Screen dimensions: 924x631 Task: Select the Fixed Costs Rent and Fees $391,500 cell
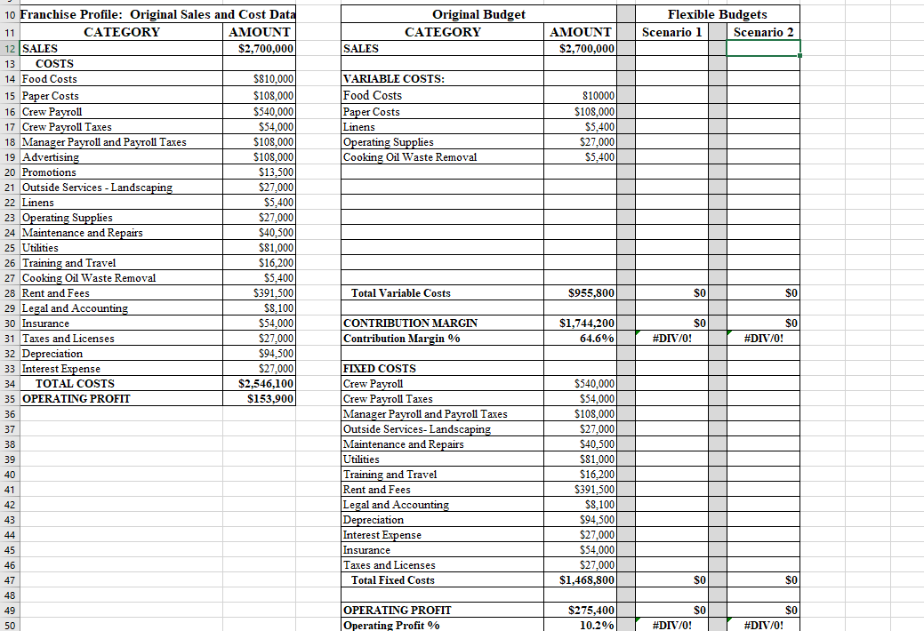(580, 490)
